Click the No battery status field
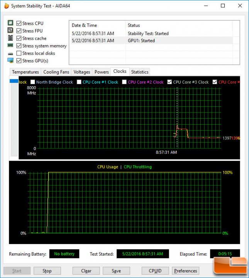The height and width of the screenshot is (278, 249). (x=64, y=254)
